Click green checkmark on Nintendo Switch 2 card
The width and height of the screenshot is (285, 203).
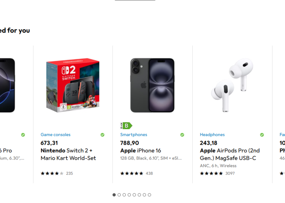click(102, 135)
